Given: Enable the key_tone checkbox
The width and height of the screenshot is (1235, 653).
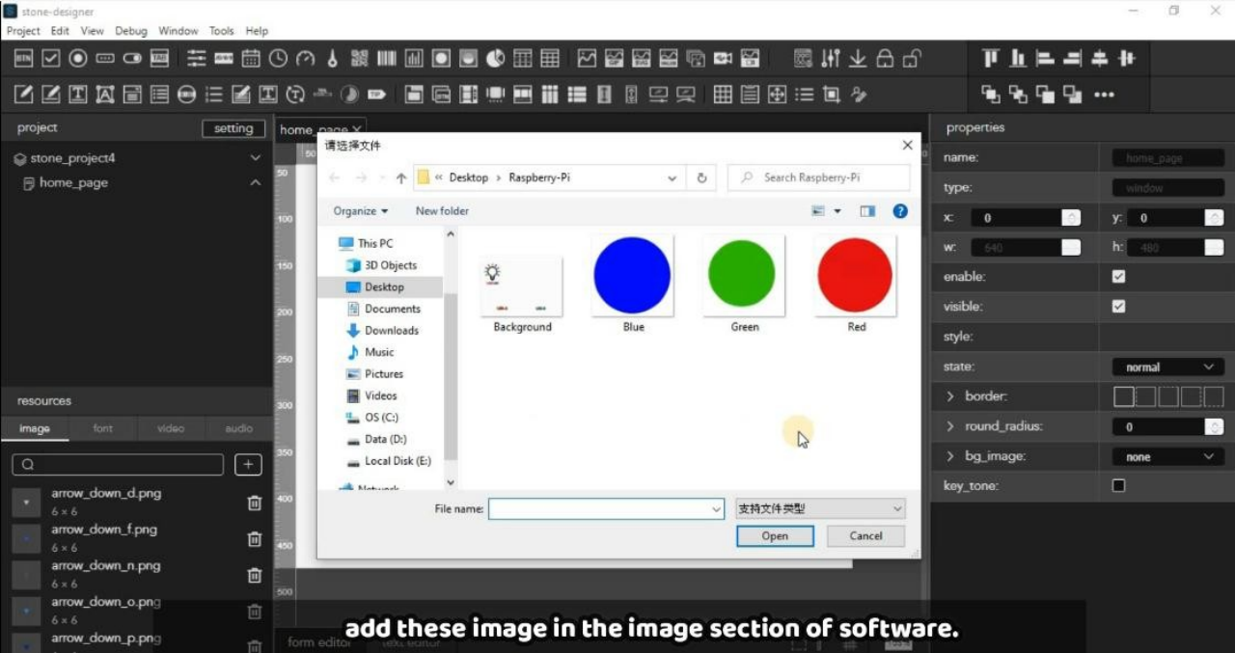Looking at the screenshot, I should (x=1118, y=486).
